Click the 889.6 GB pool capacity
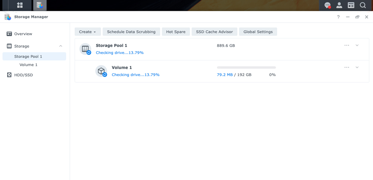This screenshot has width=373, height=180. pos(226,45)
